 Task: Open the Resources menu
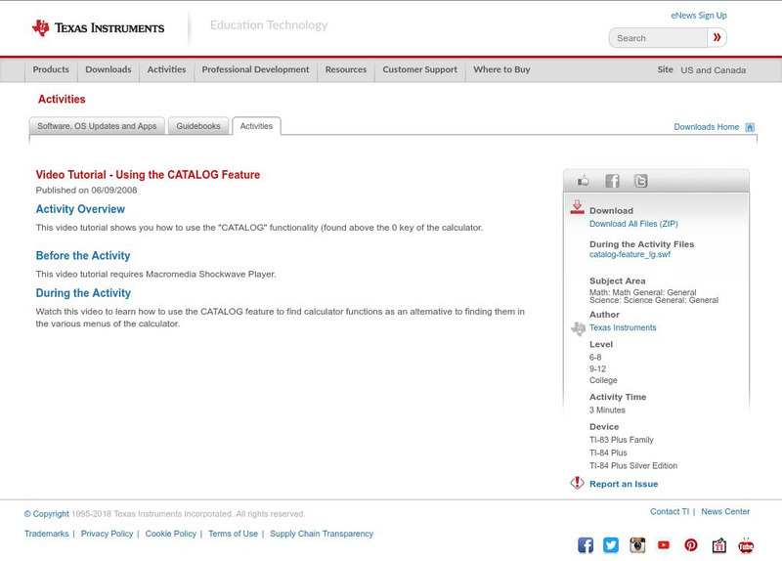(346, 69)
